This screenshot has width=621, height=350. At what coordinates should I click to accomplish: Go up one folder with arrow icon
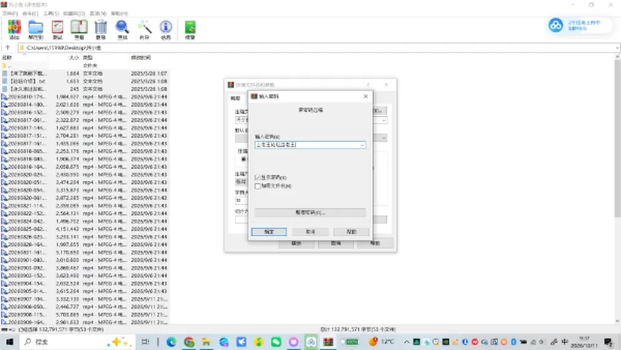8,47
